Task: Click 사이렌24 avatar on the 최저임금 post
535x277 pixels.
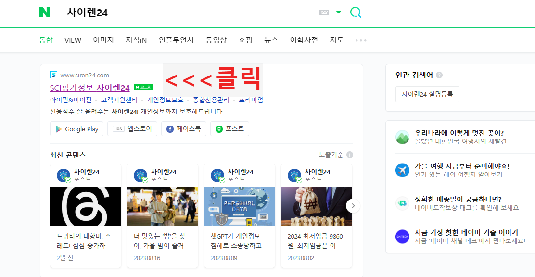Action: point(295,176)
